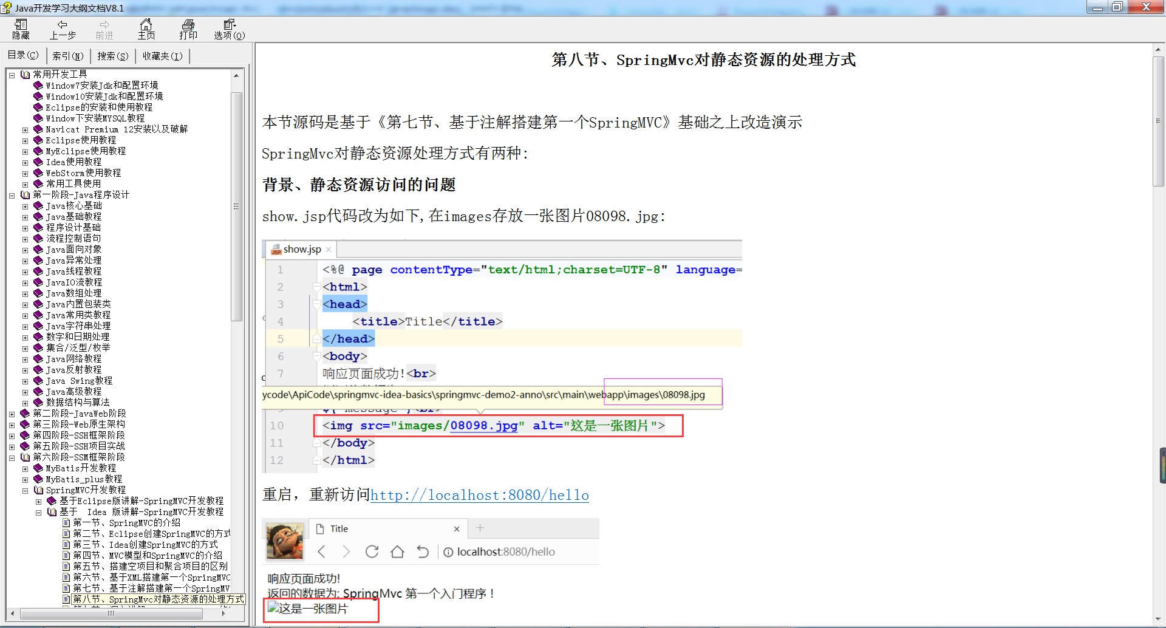Expand the Eclipse使用教程 node
This screenshot has height=628, width=1166.
25,141
